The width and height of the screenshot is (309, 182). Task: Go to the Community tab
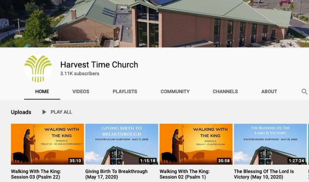coord(175,91)
